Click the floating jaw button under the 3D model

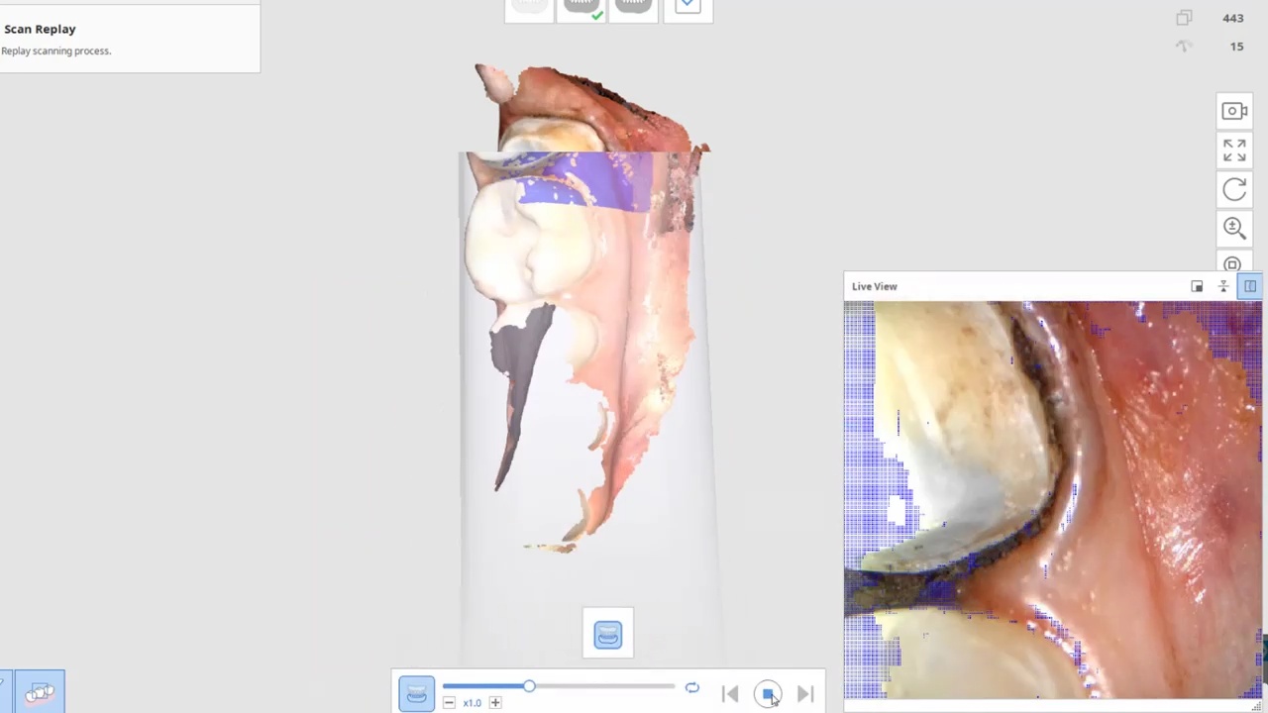(x=608, y=635)
